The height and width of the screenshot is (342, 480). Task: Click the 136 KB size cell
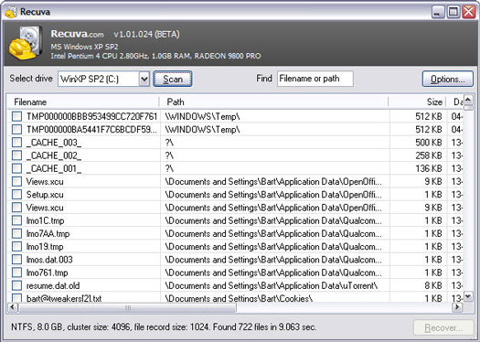pos(429,168)
